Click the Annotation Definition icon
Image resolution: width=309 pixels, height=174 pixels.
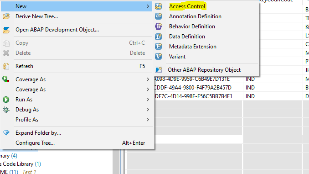(x=158, y=16)
